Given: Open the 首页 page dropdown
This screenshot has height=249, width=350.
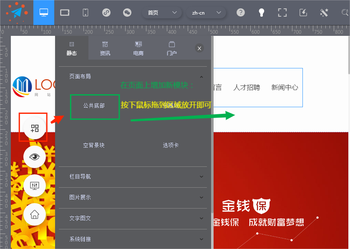Looking at the screenshot, I should click(x=162, y=13).
